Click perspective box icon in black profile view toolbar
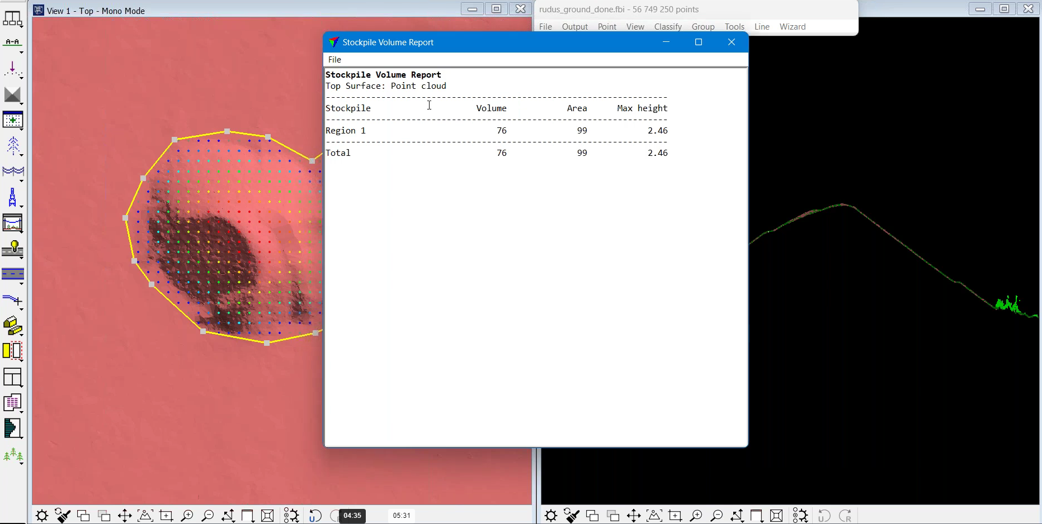This screenshot has height=524, width=1042. 776,516
